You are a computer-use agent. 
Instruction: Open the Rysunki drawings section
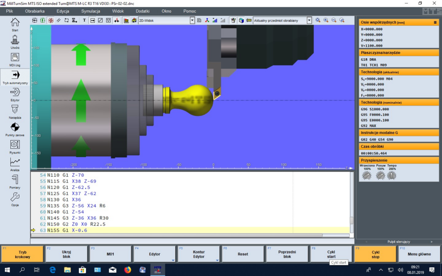15,147
